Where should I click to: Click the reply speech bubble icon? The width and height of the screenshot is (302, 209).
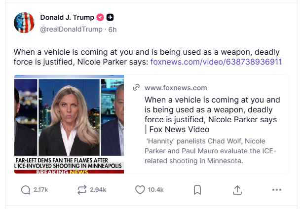point(26,190)
